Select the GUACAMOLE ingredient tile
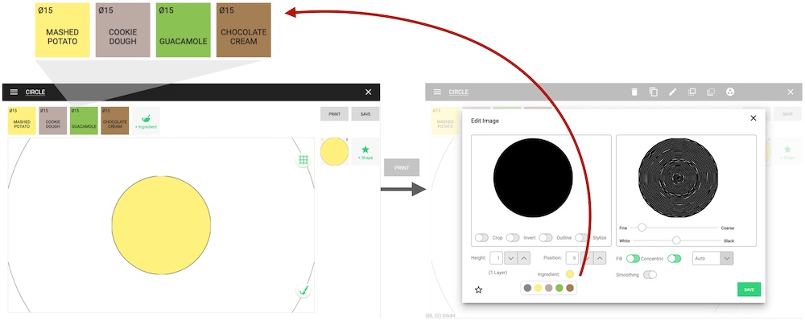The width and height of the screenshot is (805, 320). click(84, 121)
